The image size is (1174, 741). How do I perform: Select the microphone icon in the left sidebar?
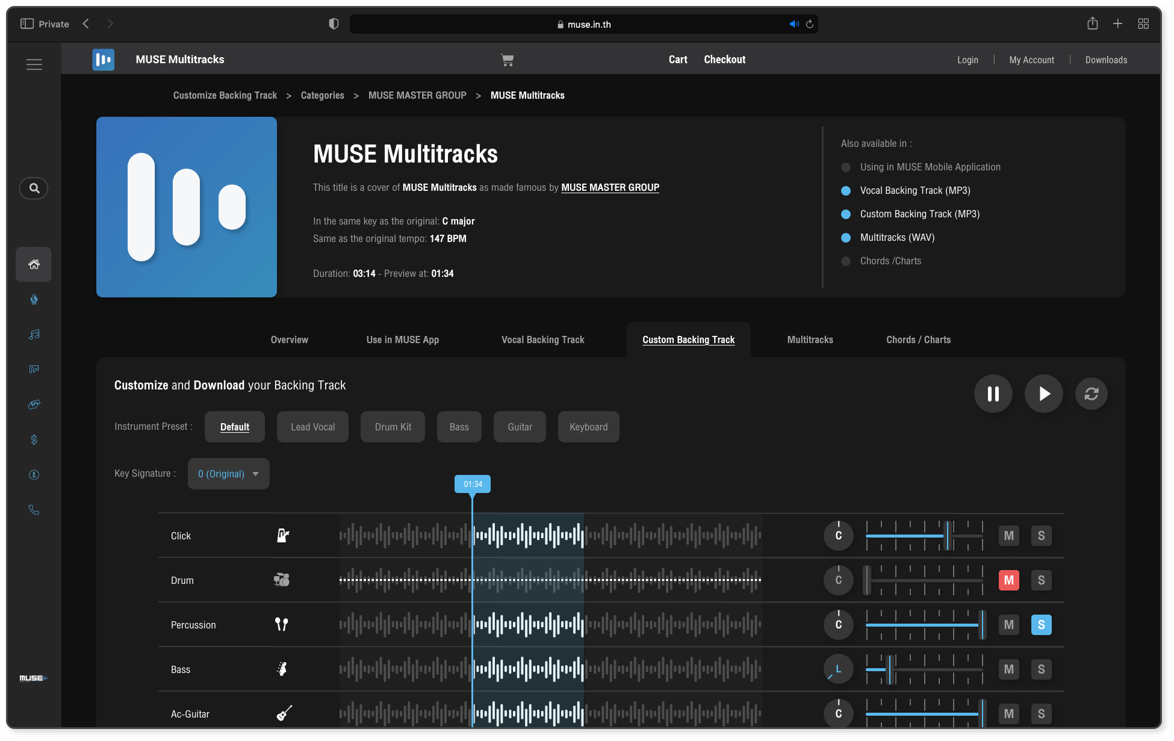click(34, 300)
